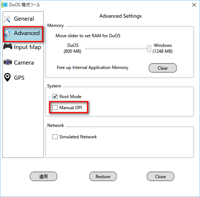Click the DuOS app icon in title bar
The image size is (200, 197).
(4, 5)
